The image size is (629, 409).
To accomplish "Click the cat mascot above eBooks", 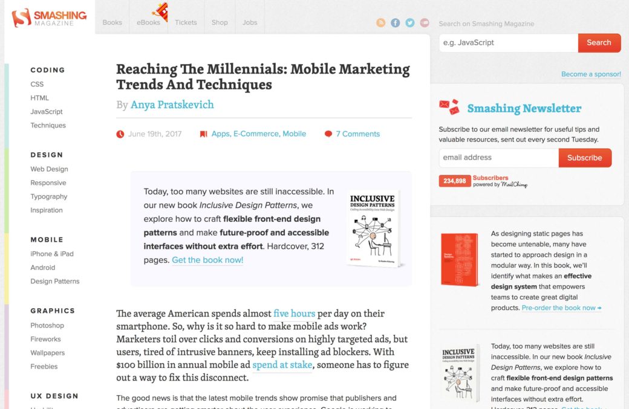I will tap(160, 10).
